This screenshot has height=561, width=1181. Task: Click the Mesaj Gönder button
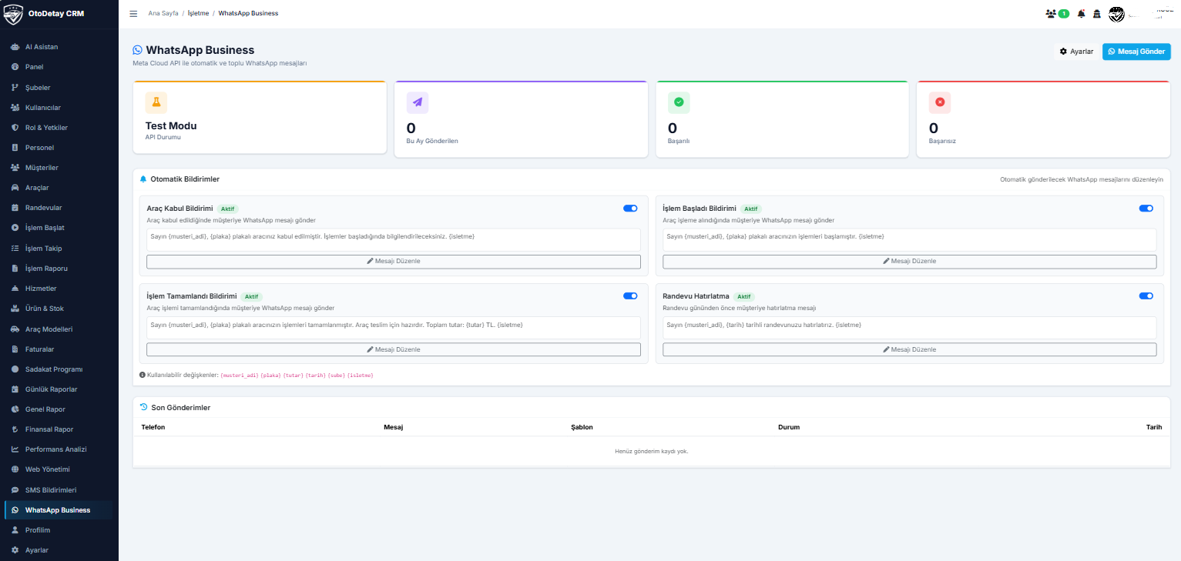(x=1136, y=52)
